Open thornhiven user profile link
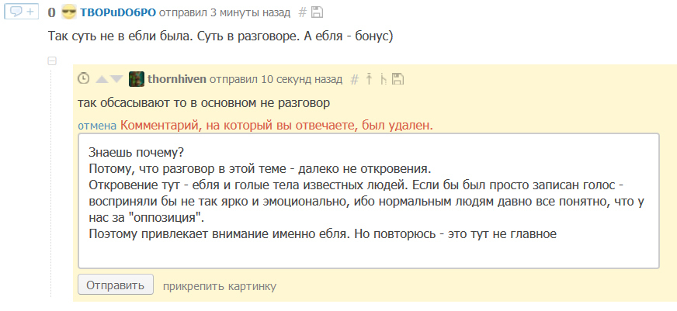The image size is (677, 311). (x=176, y=79)
